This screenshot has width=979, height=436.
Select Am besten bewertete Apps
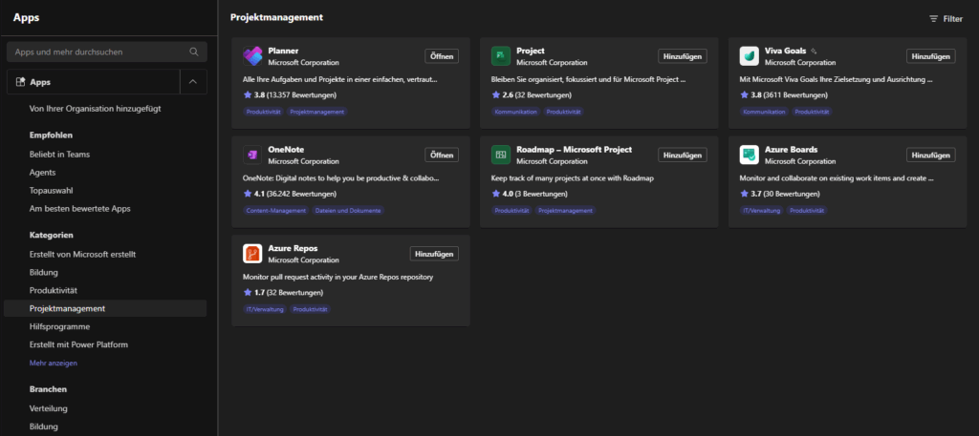coord(80,209)
